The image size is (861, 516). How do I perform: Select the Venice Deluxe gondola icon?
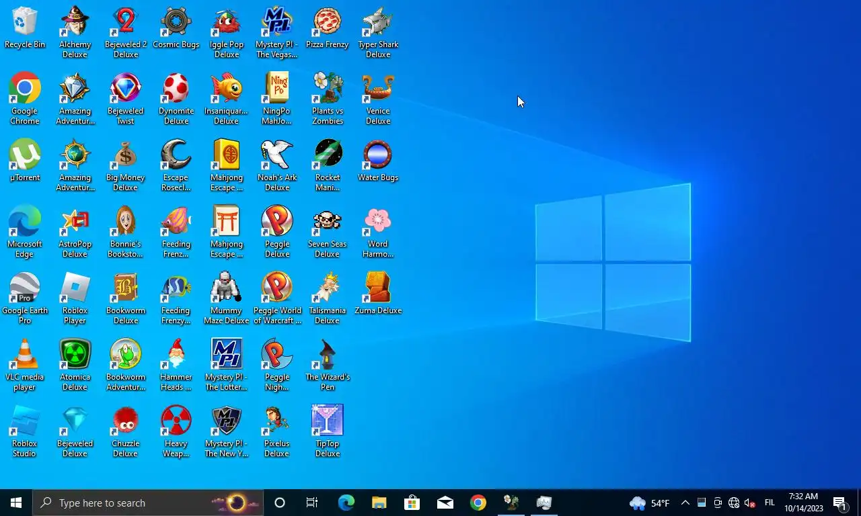click(x=378, y=99)
